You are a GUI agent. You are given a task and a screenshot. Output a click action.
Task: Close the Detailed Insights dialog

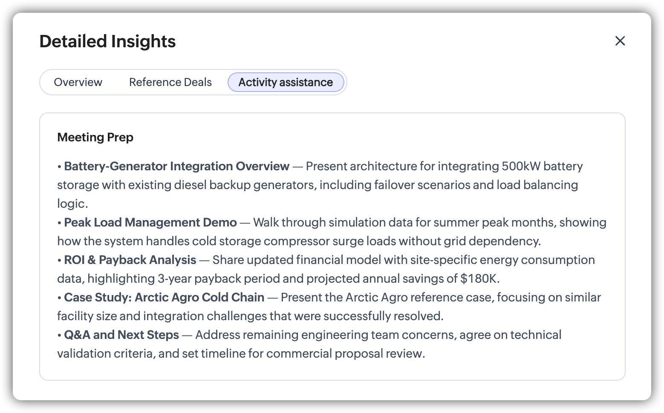(620, 41)
